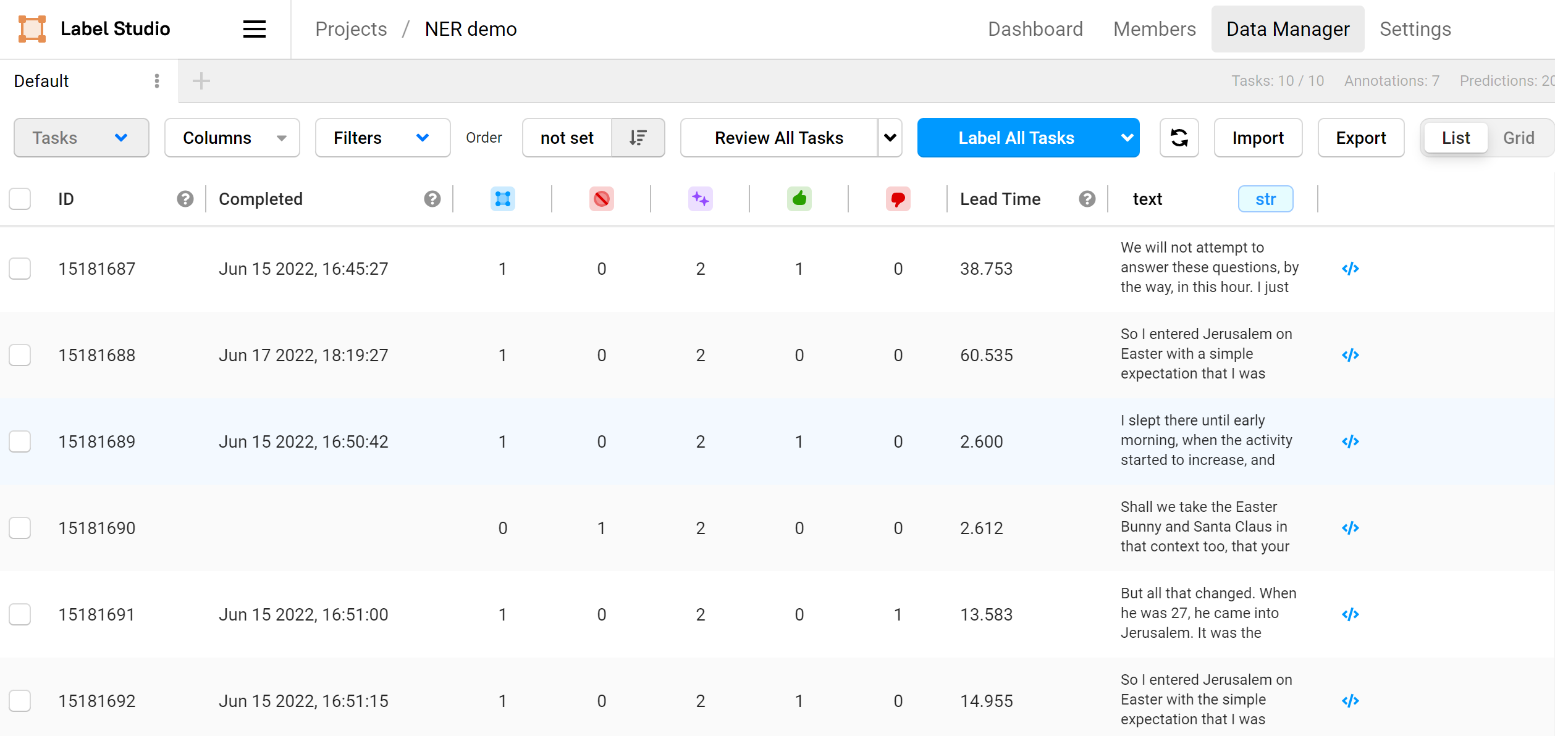This screenshot has height=736, width=1555.
Task: Click the red thumbs-down column icon
Action: 898,199
